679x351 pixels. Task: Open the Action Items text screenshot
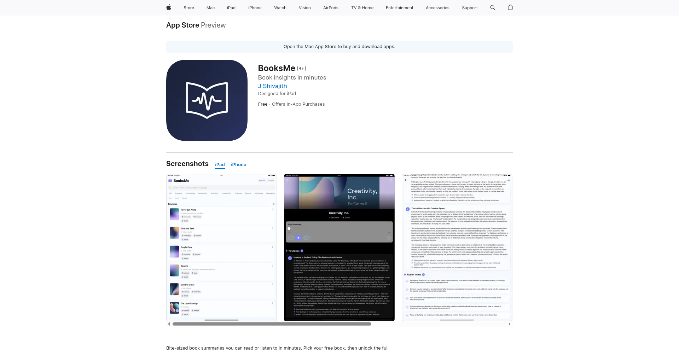pyautogui.click(x=457, y=247)
